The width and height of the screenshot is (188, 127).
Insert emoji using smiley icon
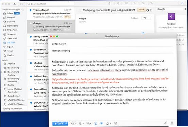[116, 123]
